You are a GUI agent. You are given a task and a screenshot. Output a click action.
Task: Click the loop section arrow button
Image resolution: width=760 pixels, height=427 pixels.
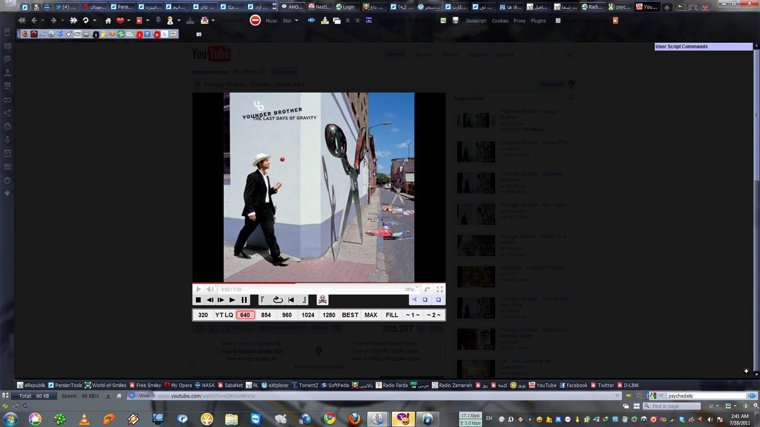click(x=278, y=300)
